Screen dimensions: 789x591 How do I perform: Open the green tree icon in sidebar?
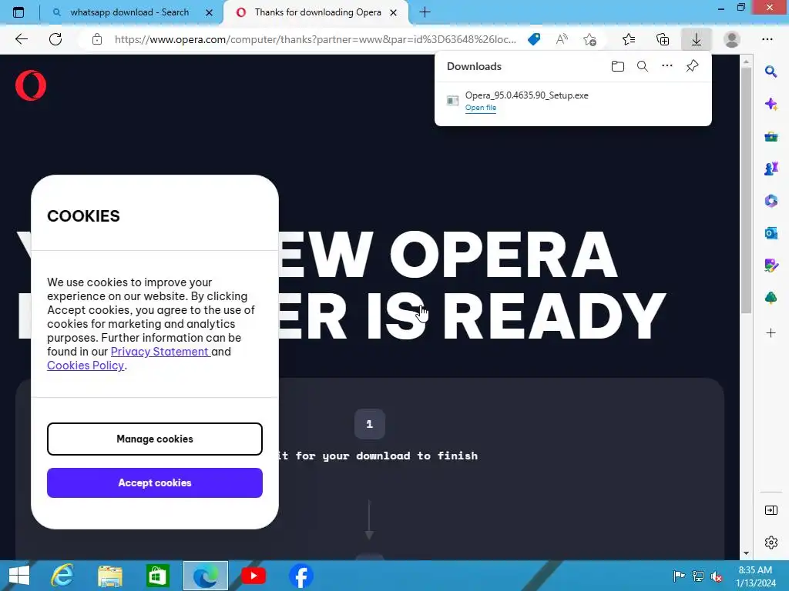[x=771, y=298]
